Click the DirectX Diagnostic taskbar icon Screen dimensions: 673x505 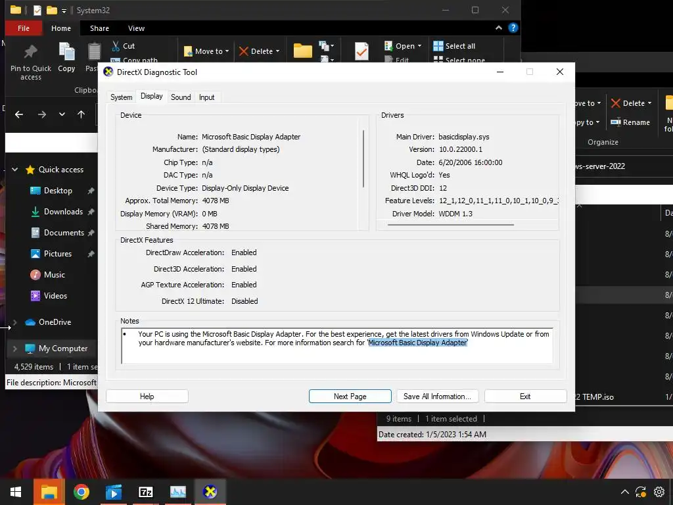(x=210, y=492)
